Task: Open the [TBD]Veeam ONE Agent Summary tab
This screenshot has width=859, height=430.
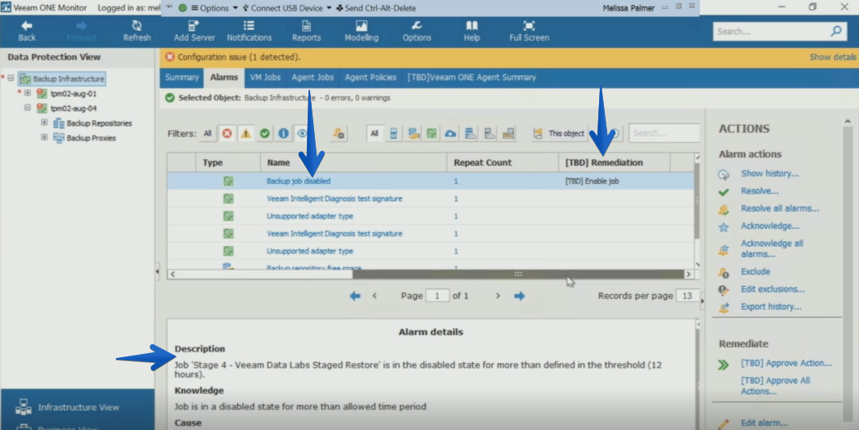Action: 472,78
